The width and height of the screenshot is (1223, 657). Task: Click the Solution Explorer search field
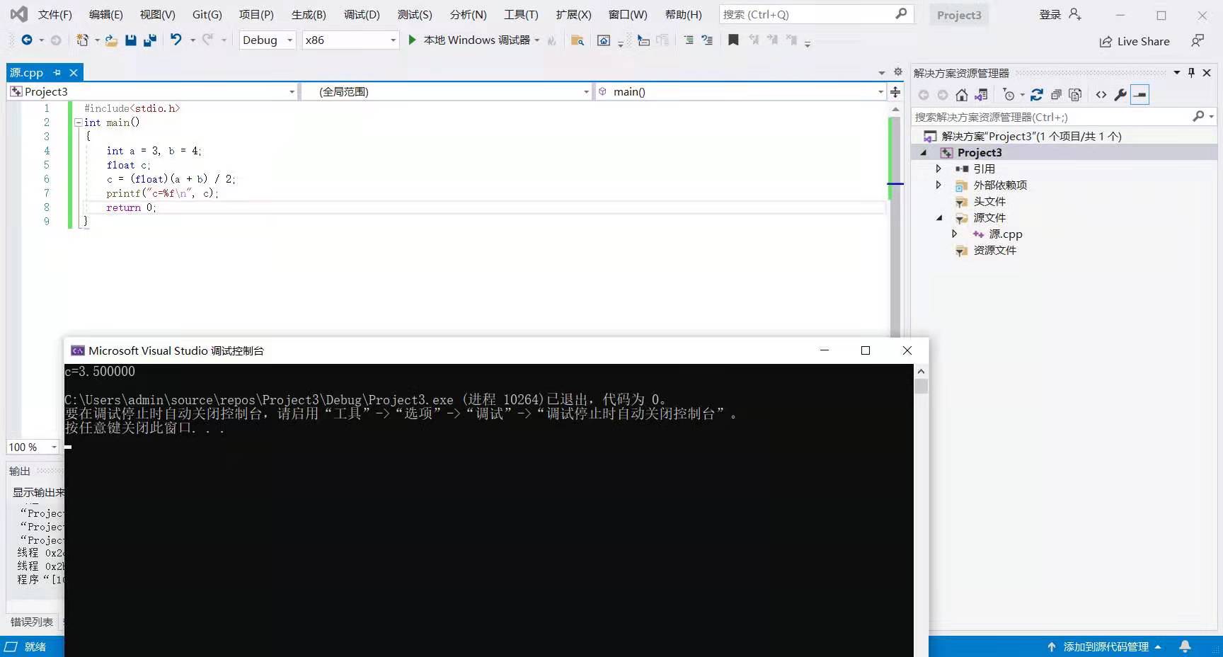pyautogui.click(x=1063, y=117)
